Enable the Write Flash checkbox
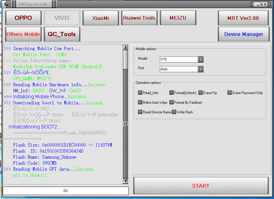 coord(174,112)
